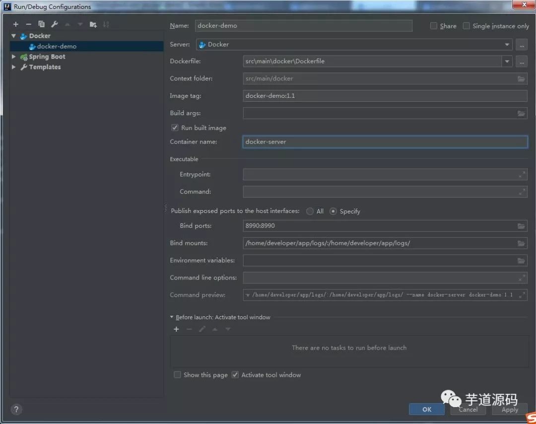Expand the Entrypoint field editor
Viewport: 536px width, 424px height.
(x=522, y=175)
